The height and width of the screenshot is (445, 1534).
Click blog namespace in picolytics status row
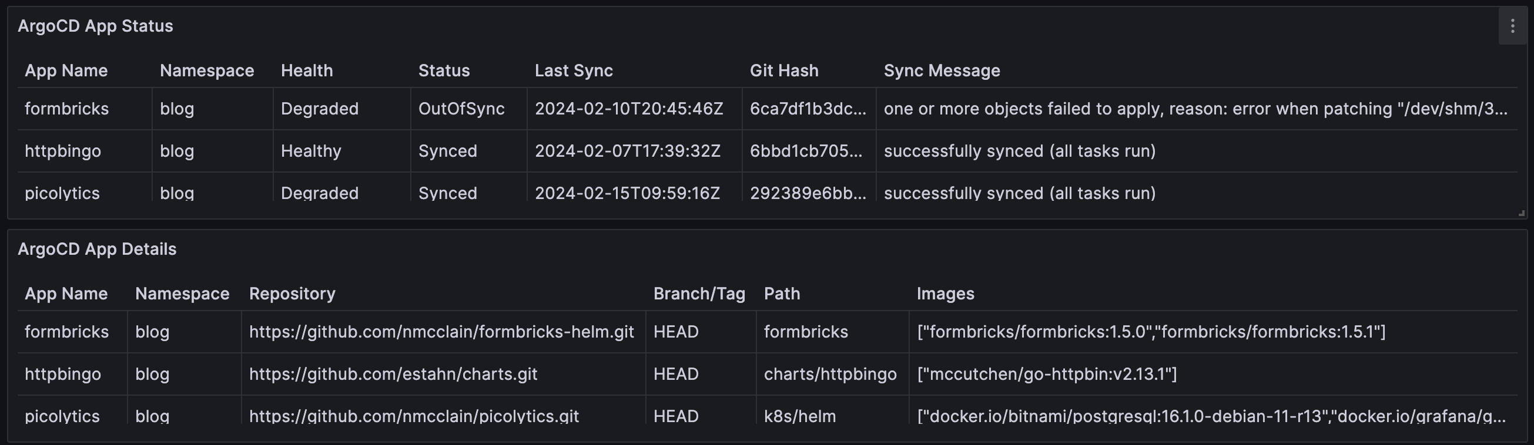point(177,193)
